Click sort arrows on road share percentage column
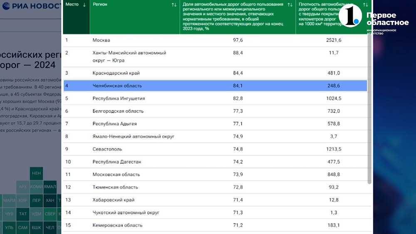The image size is (416, 234). tap(290, 5)
